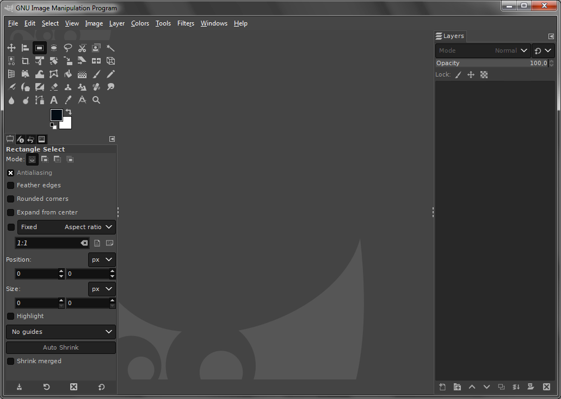Select the Bucket Fill tool

pyautogui.click(x=67, y=74)
